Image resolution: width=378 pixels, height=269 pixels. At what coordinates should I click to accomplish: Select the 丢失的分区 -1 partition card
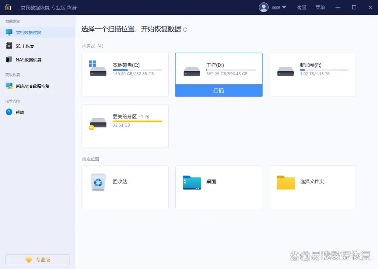(x=125, y=126)
